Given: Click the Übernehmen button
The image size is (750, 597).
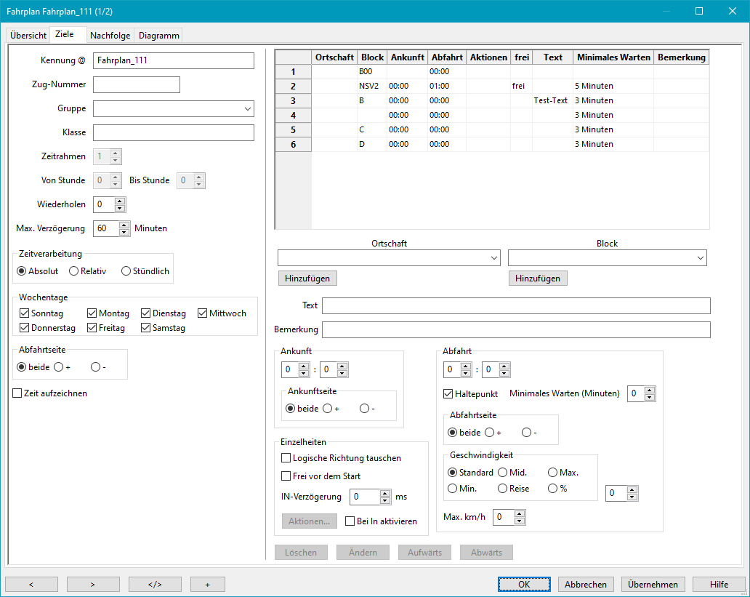Looking at the screenshot, I should coord(653,584).
